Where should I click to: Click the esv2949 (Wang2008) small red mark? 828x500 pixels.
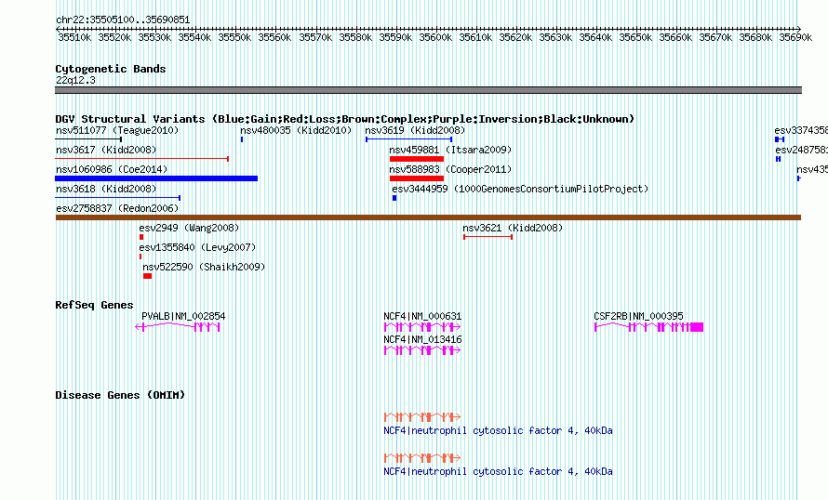[141, 237]
